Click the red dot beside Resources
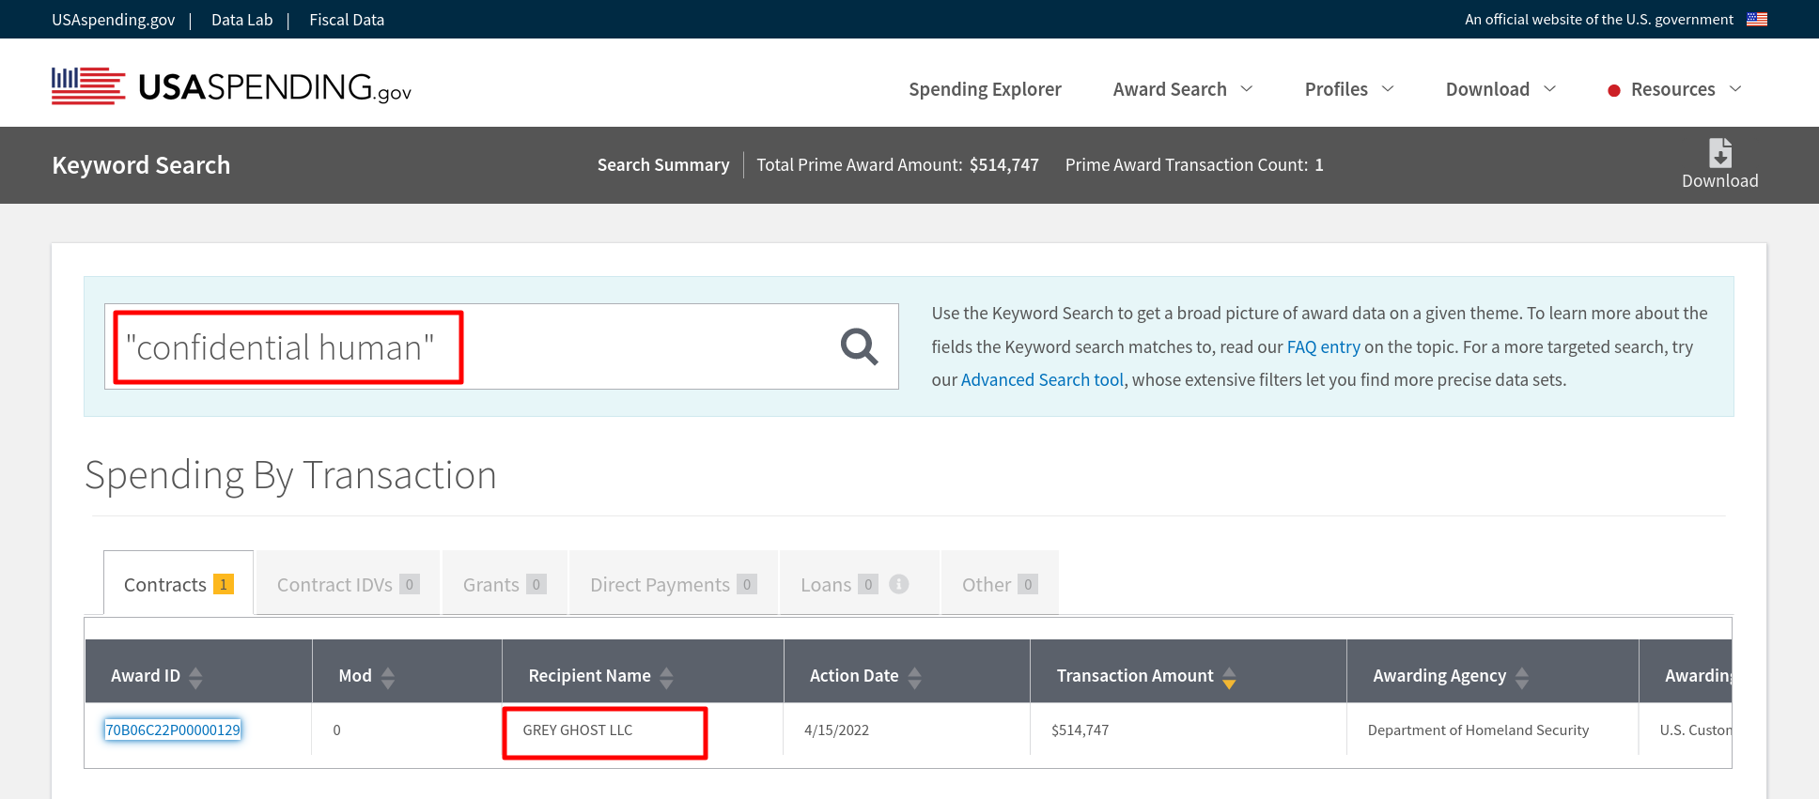The width and height of the screenshot is (1819, 799). pos(1614,91)
